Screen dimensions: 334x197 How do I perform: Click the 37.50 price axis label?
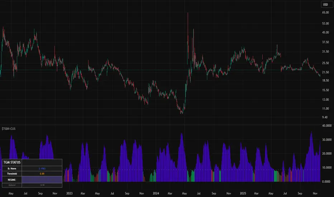(325, 42)
